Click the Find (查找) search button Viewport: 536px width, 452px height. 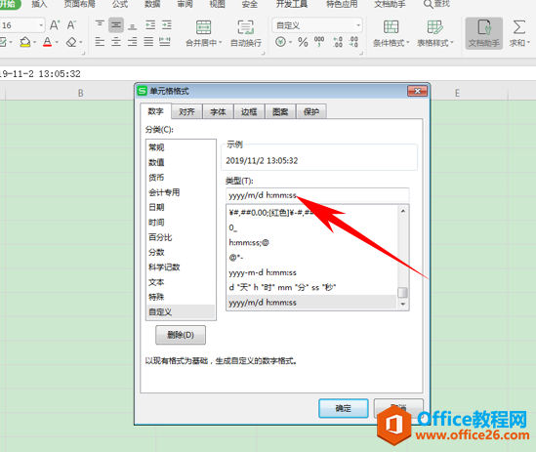click(437, 4)
